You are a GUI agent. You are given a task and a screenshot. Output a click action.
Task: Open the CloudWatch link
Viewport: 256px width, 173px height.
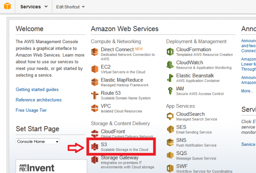(190, 62)
